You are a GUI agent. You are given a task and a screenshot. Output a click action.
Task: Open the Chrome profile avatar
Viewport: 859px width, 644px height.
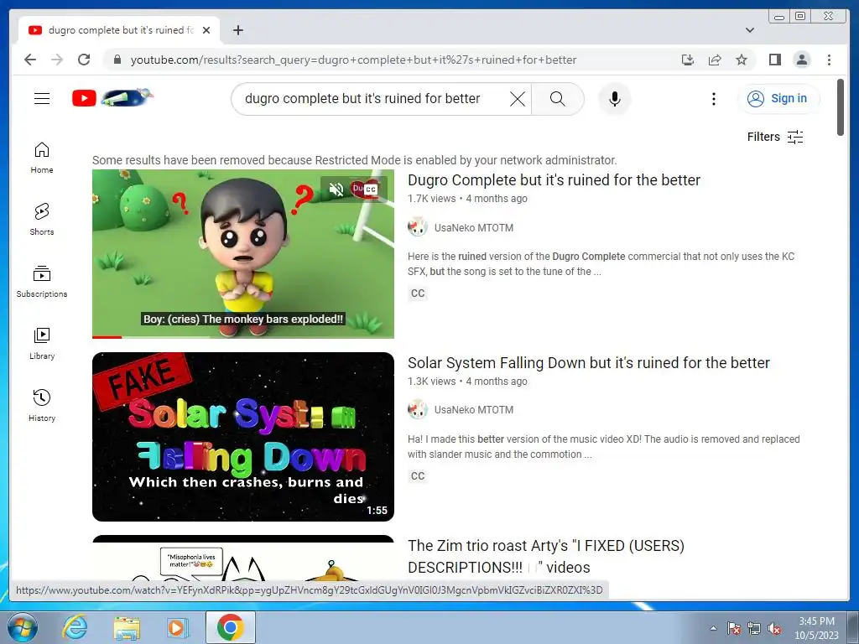[802, 60]
